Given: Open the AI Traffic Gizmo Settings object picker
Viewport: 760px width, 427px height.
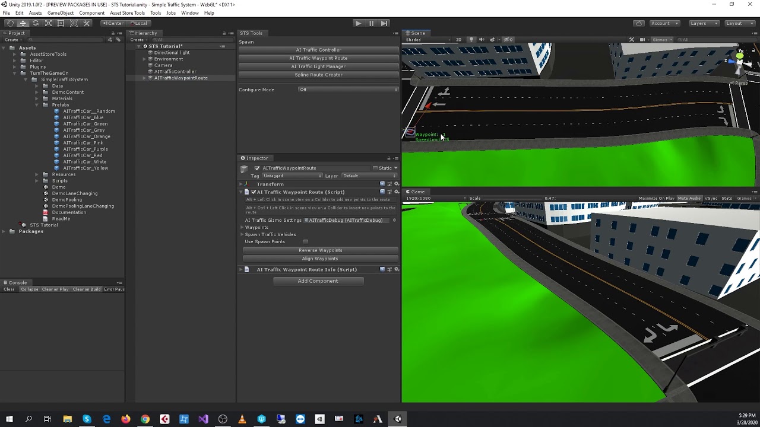Looking at the screenshot, I should [394, 221].
